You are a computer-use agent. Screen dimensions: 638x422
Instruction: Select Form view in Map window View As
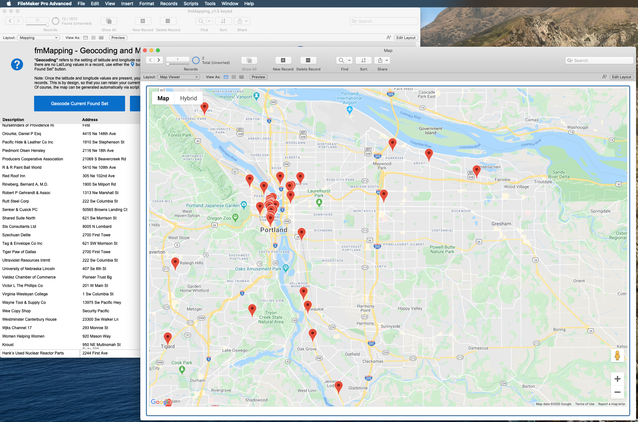pos(226,77)
